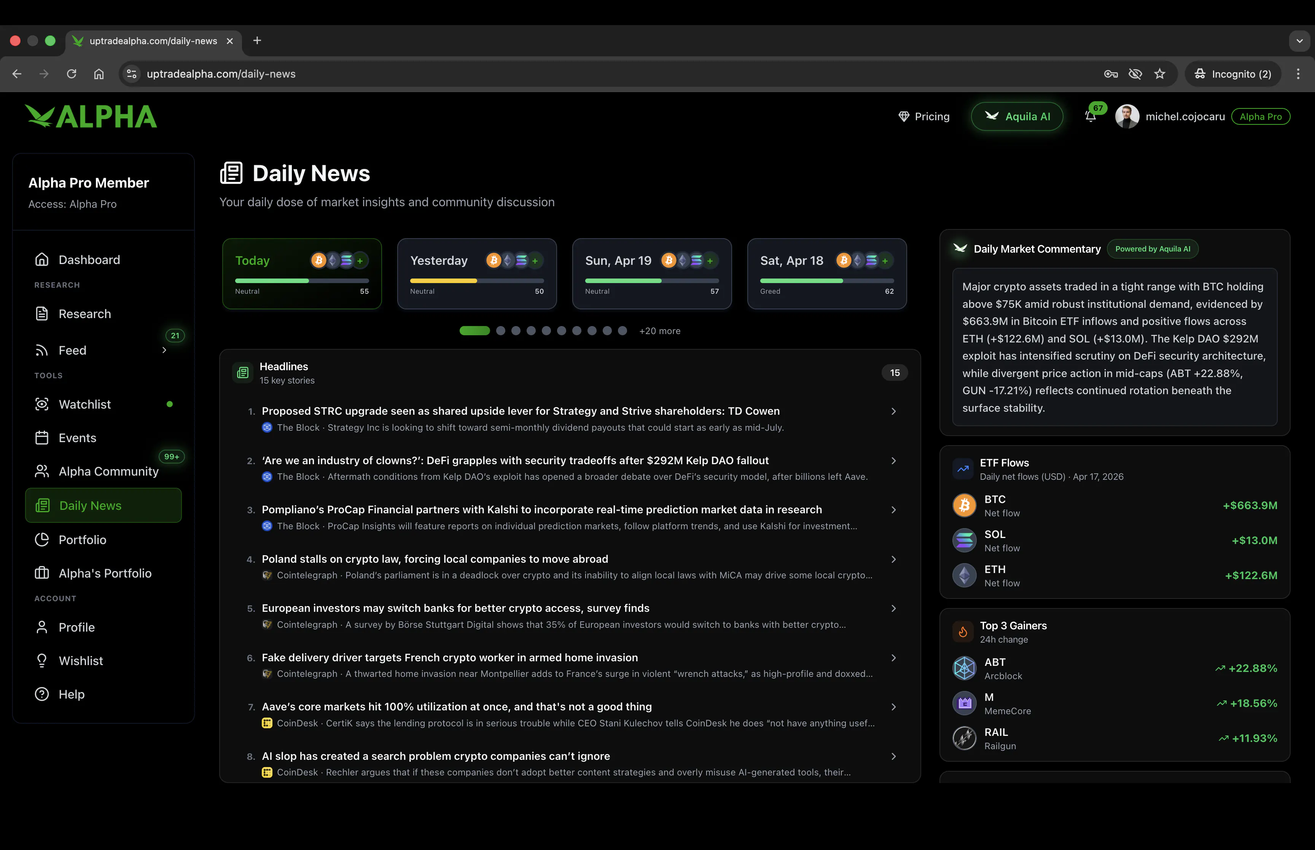The image size is (1315, 850).
Task: Jump to the second carousel dot
Action: point(500,331)
